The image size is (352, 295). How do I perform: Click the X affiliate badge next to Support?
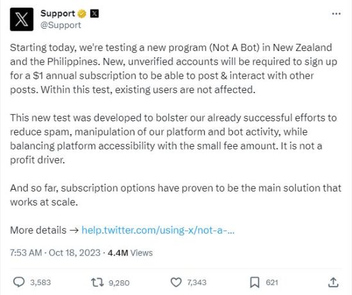[x=94, y=13]
